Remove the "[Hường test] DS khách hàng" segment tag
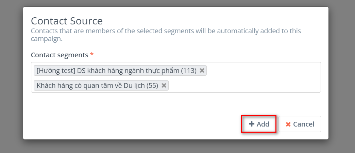355x153 pixels. [202, 71]
